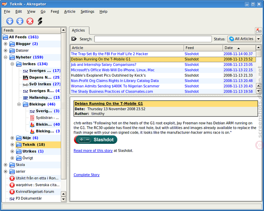Viewport: 264px width, 211px height.
Task: Click the Slashdot badge image in the article
Action: click(x=95, y=140)
